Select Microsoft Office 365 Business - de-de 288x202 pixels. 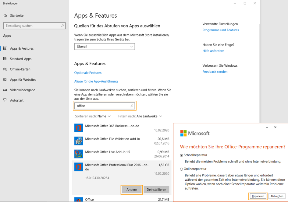[x=122, y=128]
